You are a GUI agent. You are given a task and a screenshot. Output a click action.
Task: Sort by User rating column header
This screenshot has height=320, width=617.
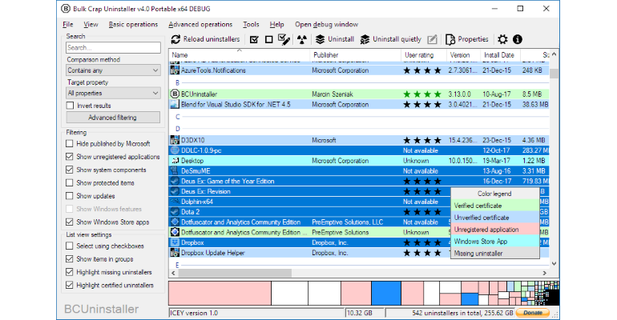click(x=424, y=55)
